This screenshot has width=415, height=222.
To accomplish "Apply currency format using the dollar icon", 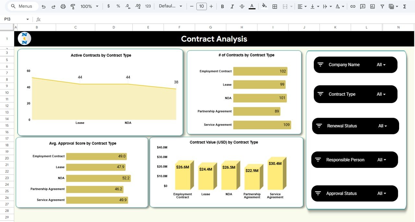I will pyautogui.click(x=108, y=6).
